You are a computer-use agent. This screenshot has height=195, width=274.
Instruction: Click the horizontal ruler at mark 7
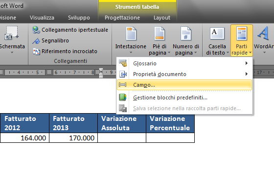74,72
